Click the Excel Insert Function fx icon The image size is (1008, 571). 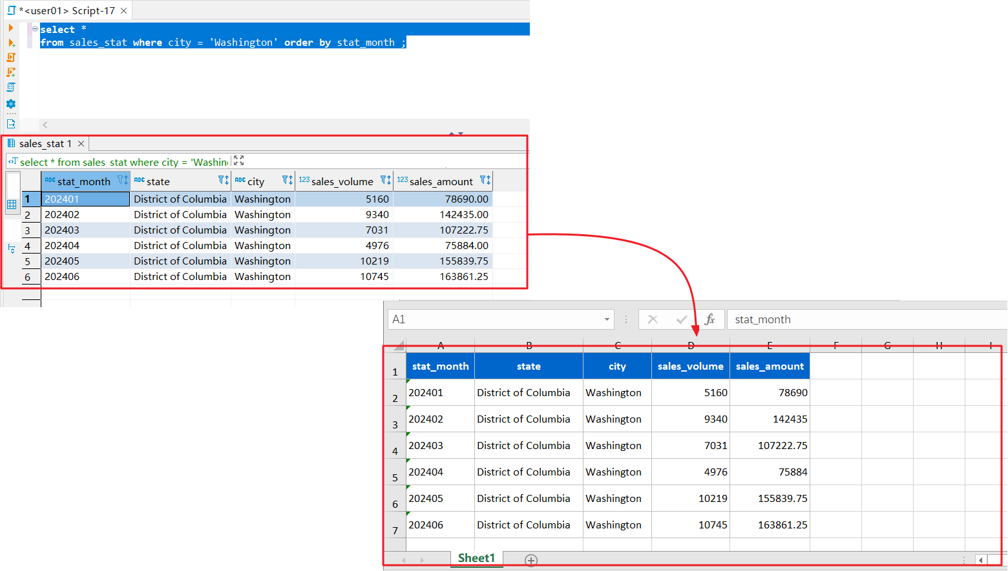pyautogui.click(x=710, y=319)
